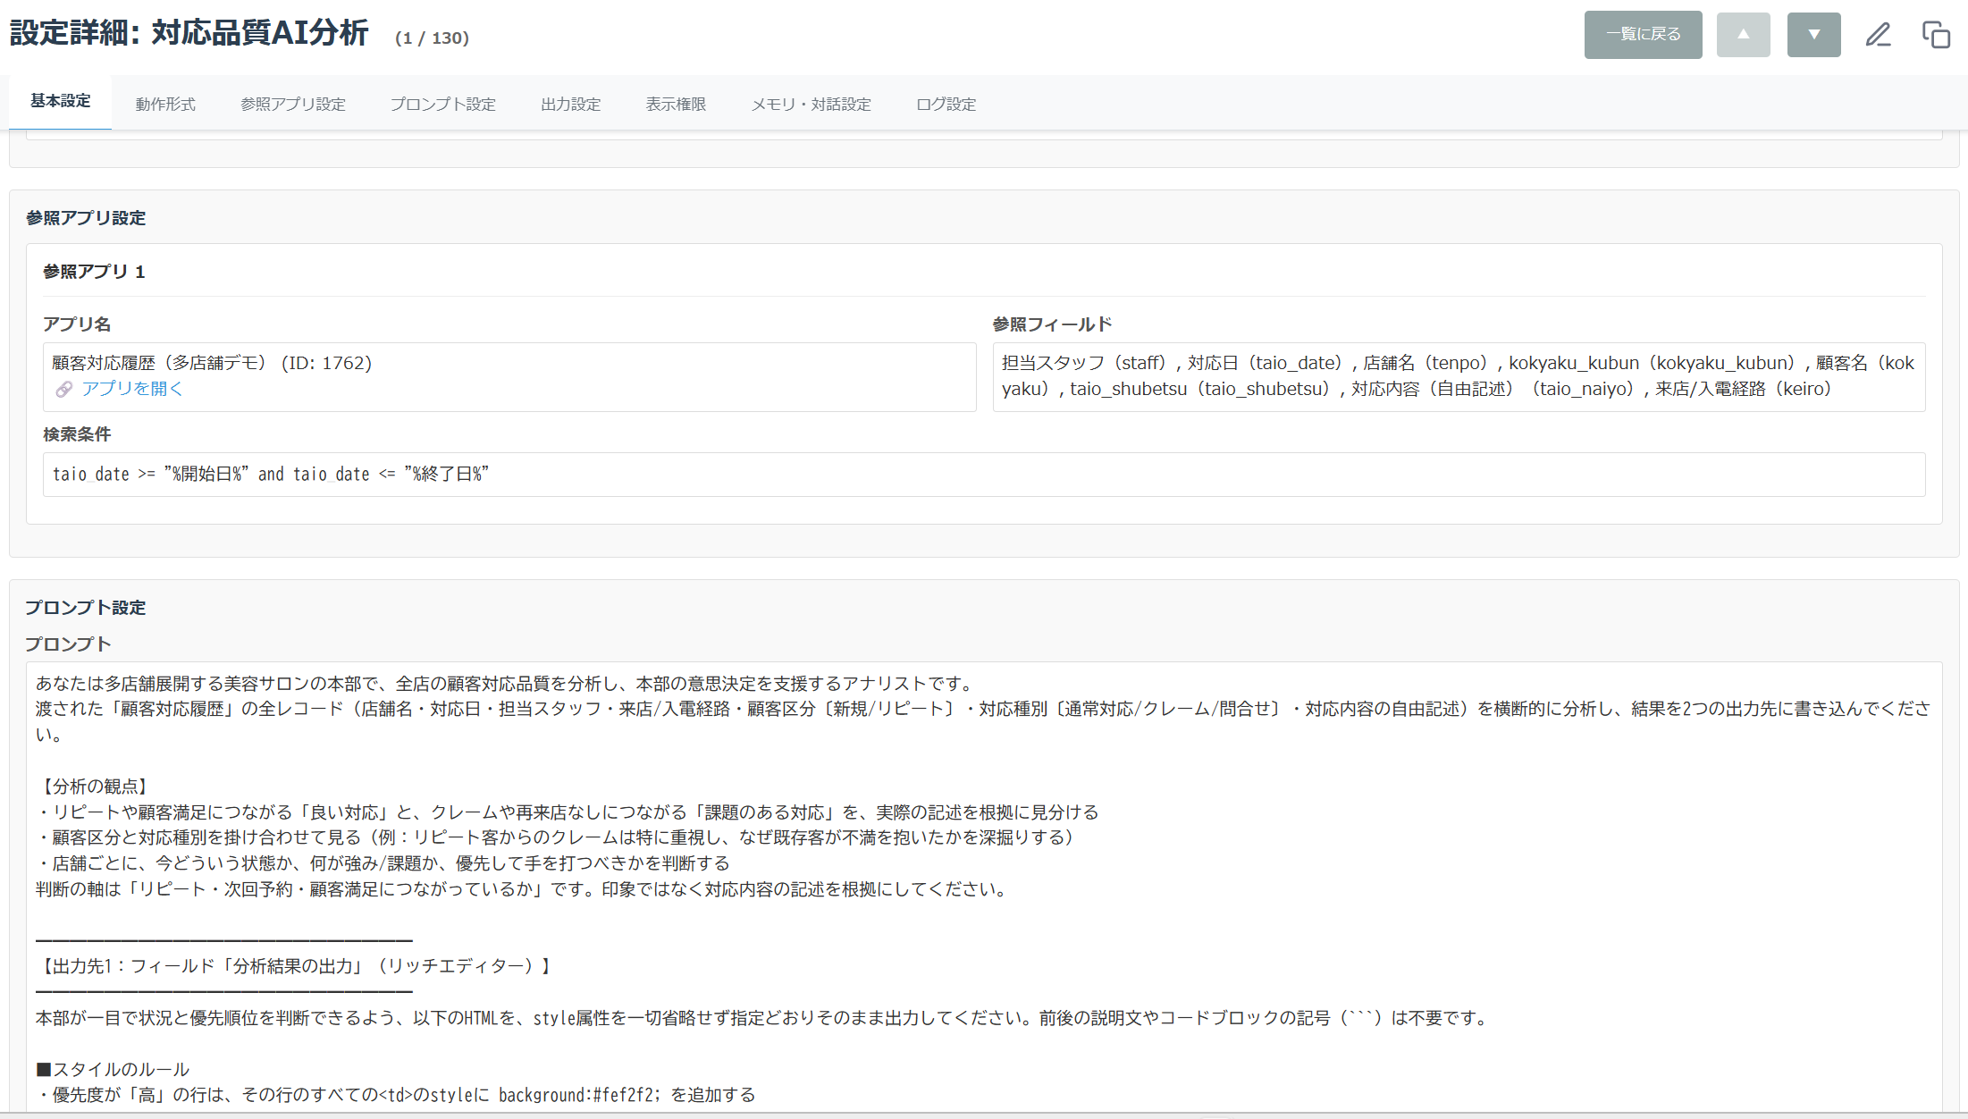Click the 【出力先1：フィールド「分析結果の出力」 line
Screen dimensions: 1968x1119
[295, 966]
